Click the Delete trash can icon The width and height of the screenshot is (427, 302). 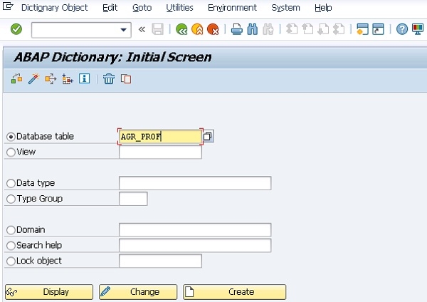tap(109, 79)
